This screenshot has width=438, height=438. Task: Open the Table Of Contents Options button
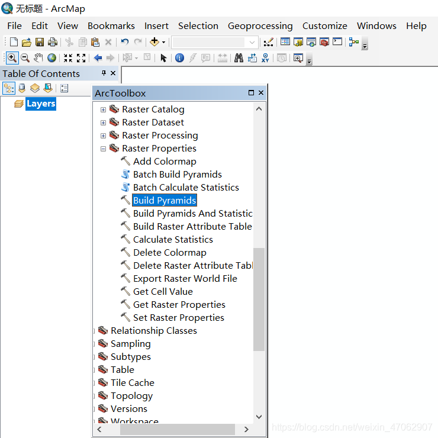coord(65,88)
